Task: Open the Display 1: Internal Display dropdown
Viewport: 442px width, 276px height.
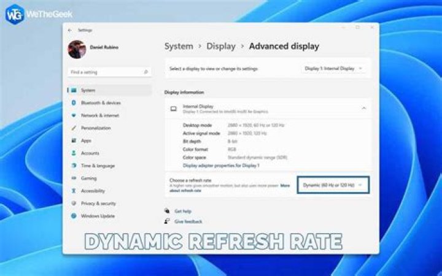Action: tap(333, 69)
